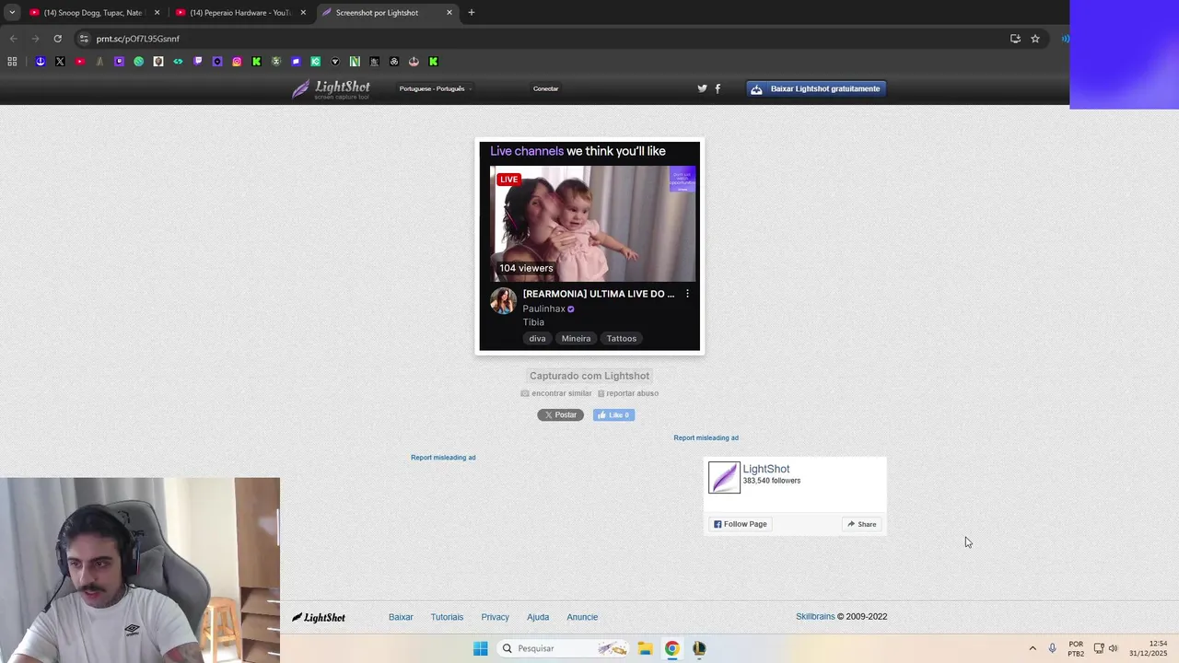Expand the tab search chevron
1179x663 pixels.
tap(12, 13)
